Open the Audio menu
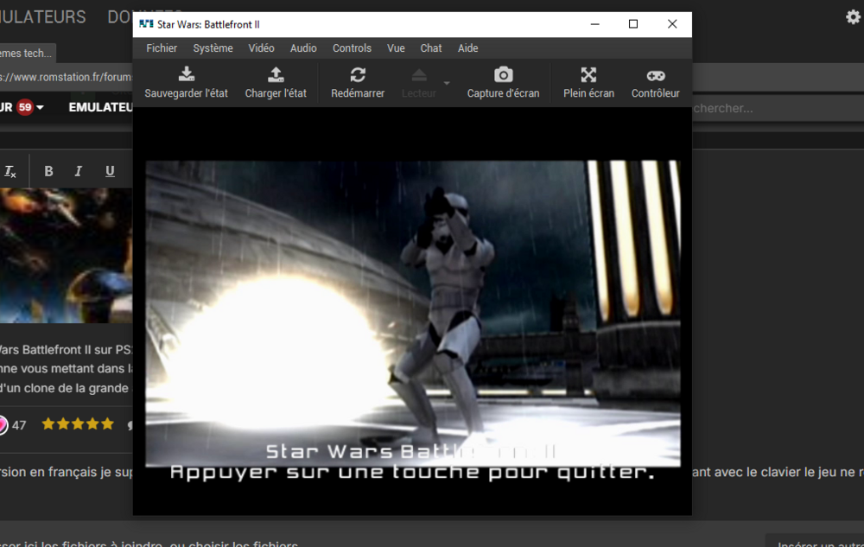Screen dimensions: 864x547 pos(303,48)
